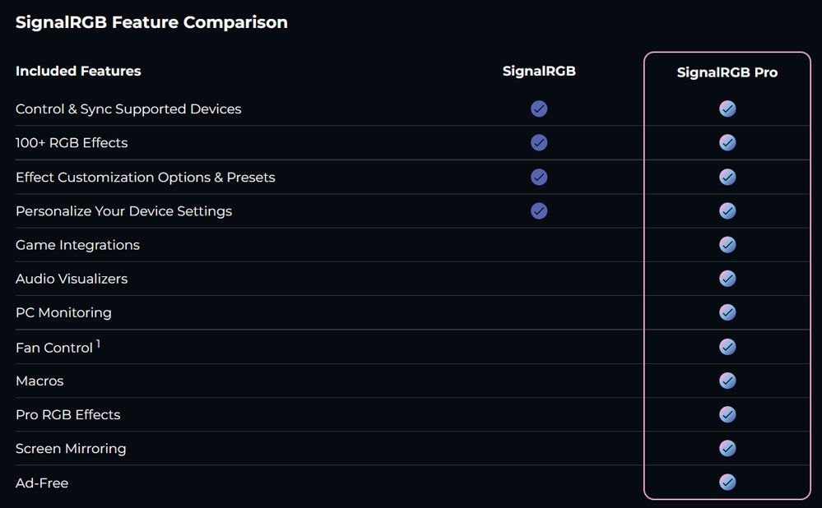Viewport: 822px width, 508px height.
Task: Click the Screen Mirroring feature label
Action: 71,449
